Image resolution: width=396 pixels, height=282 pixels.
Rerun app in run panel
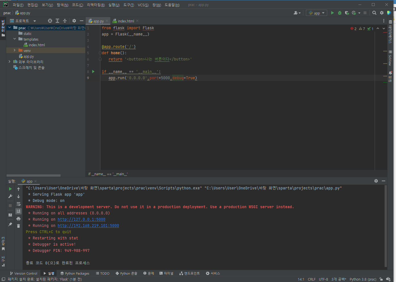[x=10, y=189]
